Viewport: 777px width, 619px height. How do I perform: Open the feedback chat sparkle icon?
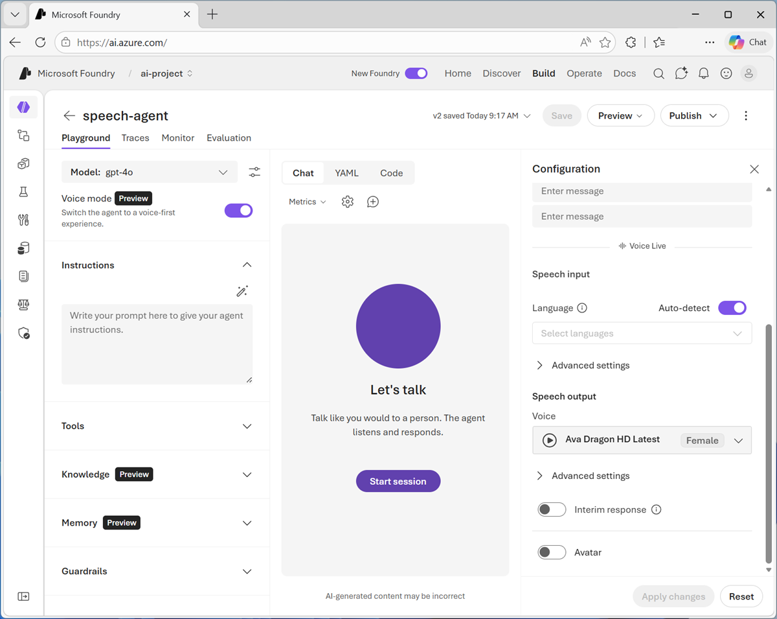pos(681,74)
